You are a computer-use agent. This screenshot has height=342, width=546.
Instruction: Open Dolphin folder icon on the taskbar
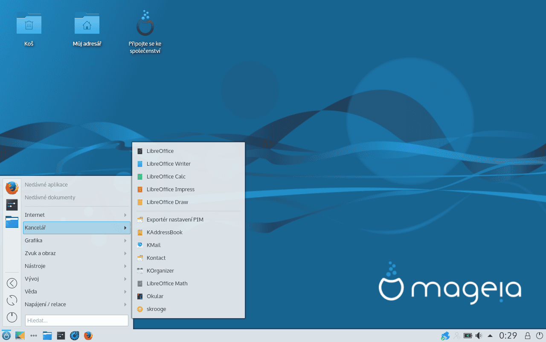click(47, 336)
